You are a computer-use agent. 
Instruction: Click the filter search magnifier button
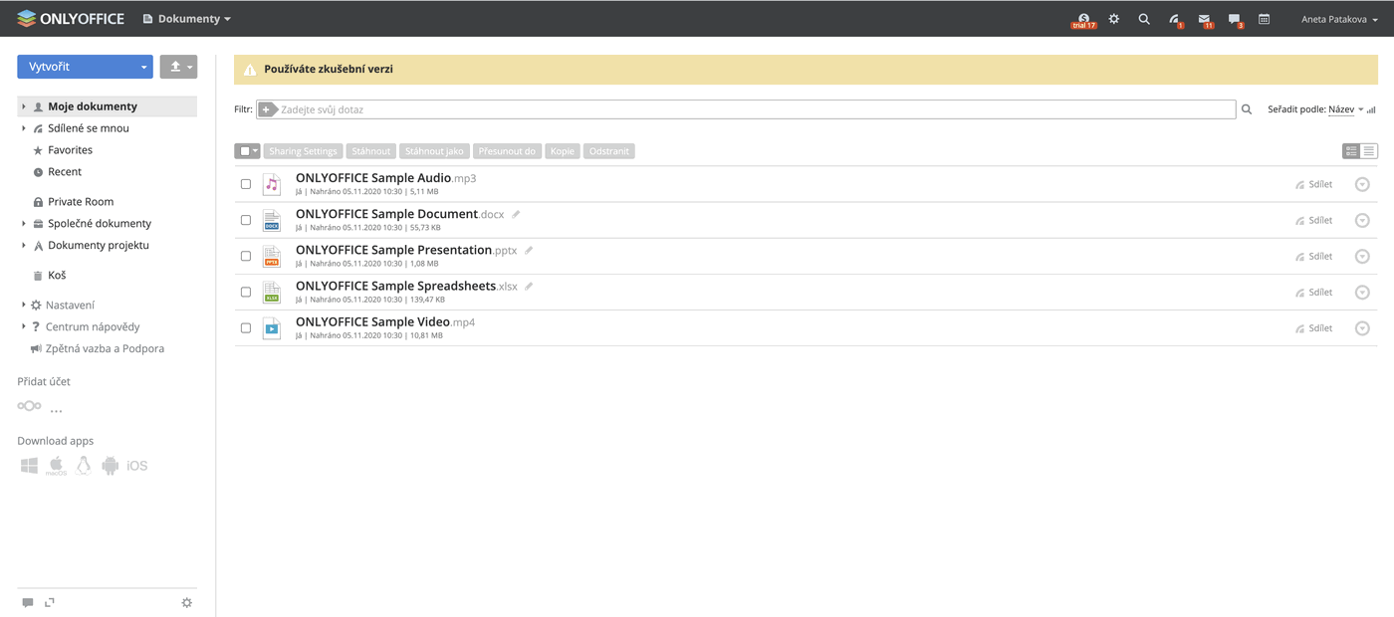click(x=1247, y=109)
